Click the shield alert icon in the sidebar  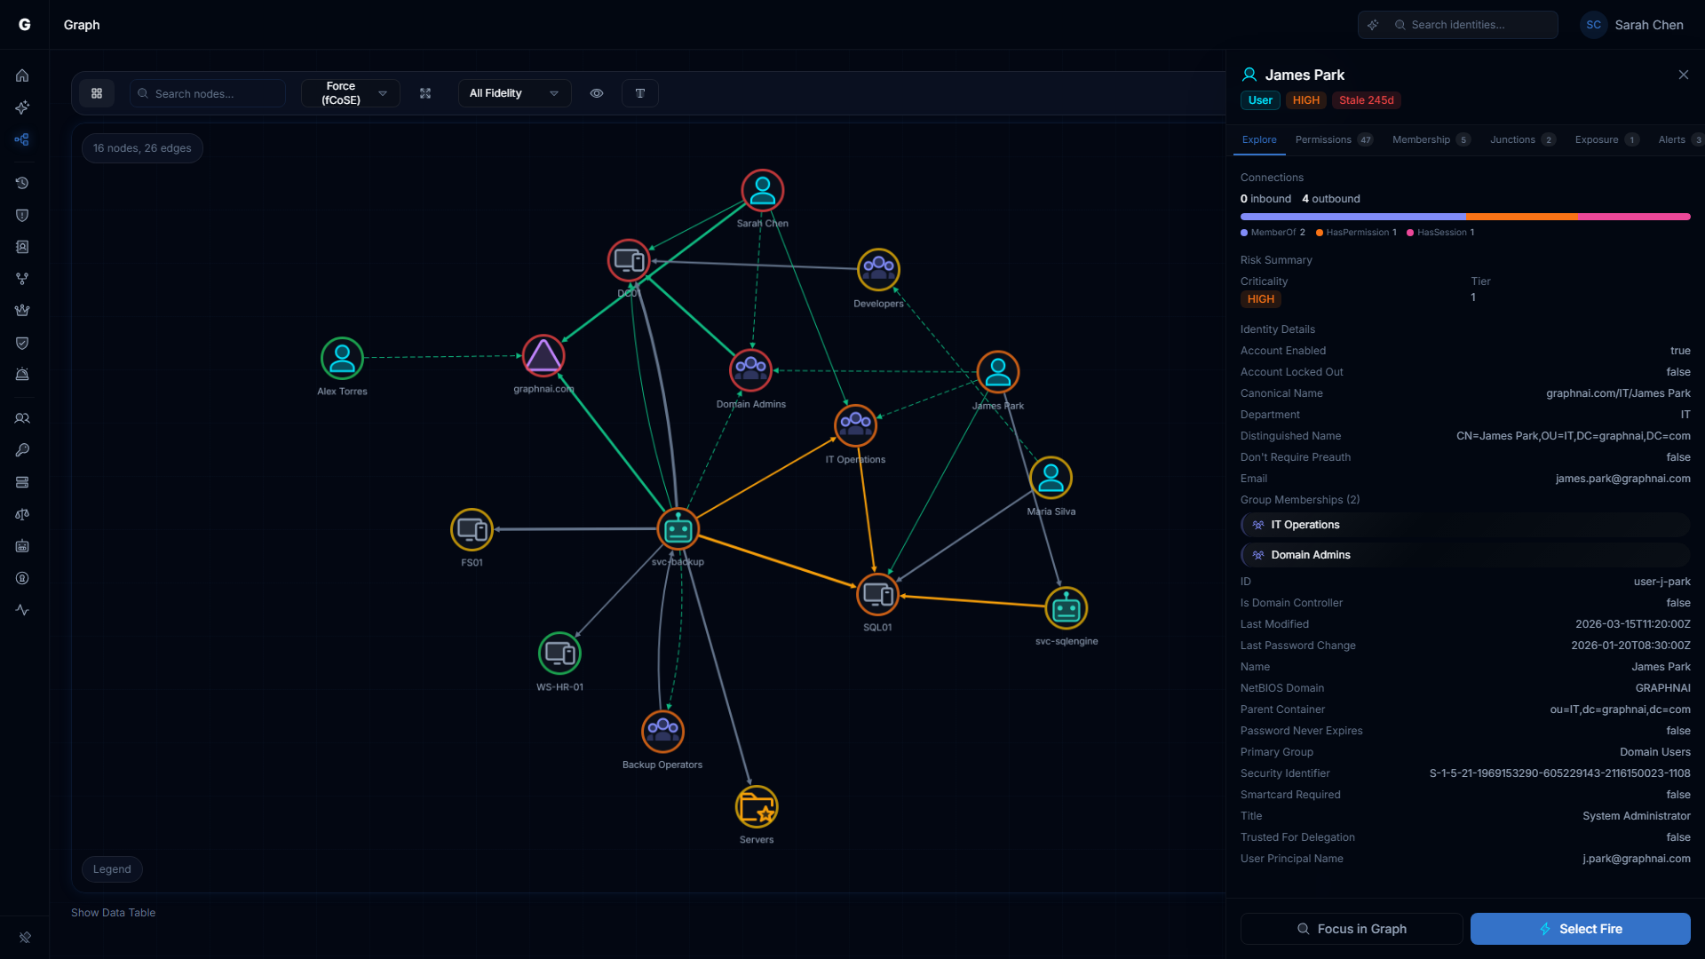coord(22,215)
